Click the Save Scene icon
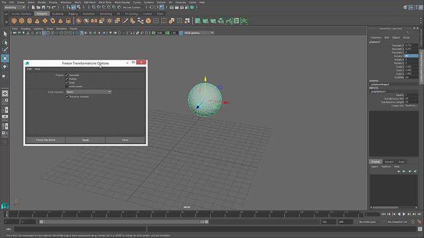 tap(43, 7)
